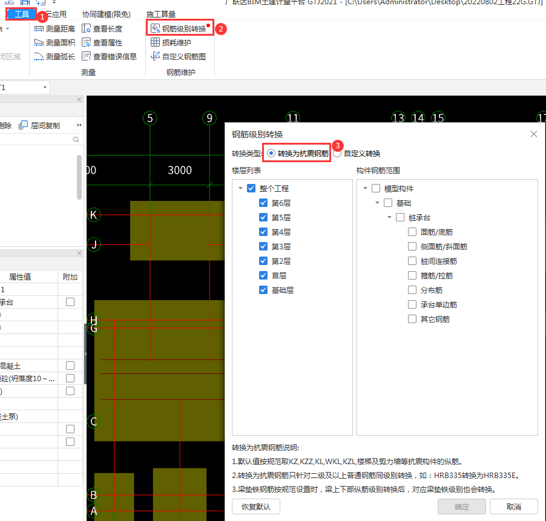Tick 附加 checkbox in 承台 row

coord(70,302)
